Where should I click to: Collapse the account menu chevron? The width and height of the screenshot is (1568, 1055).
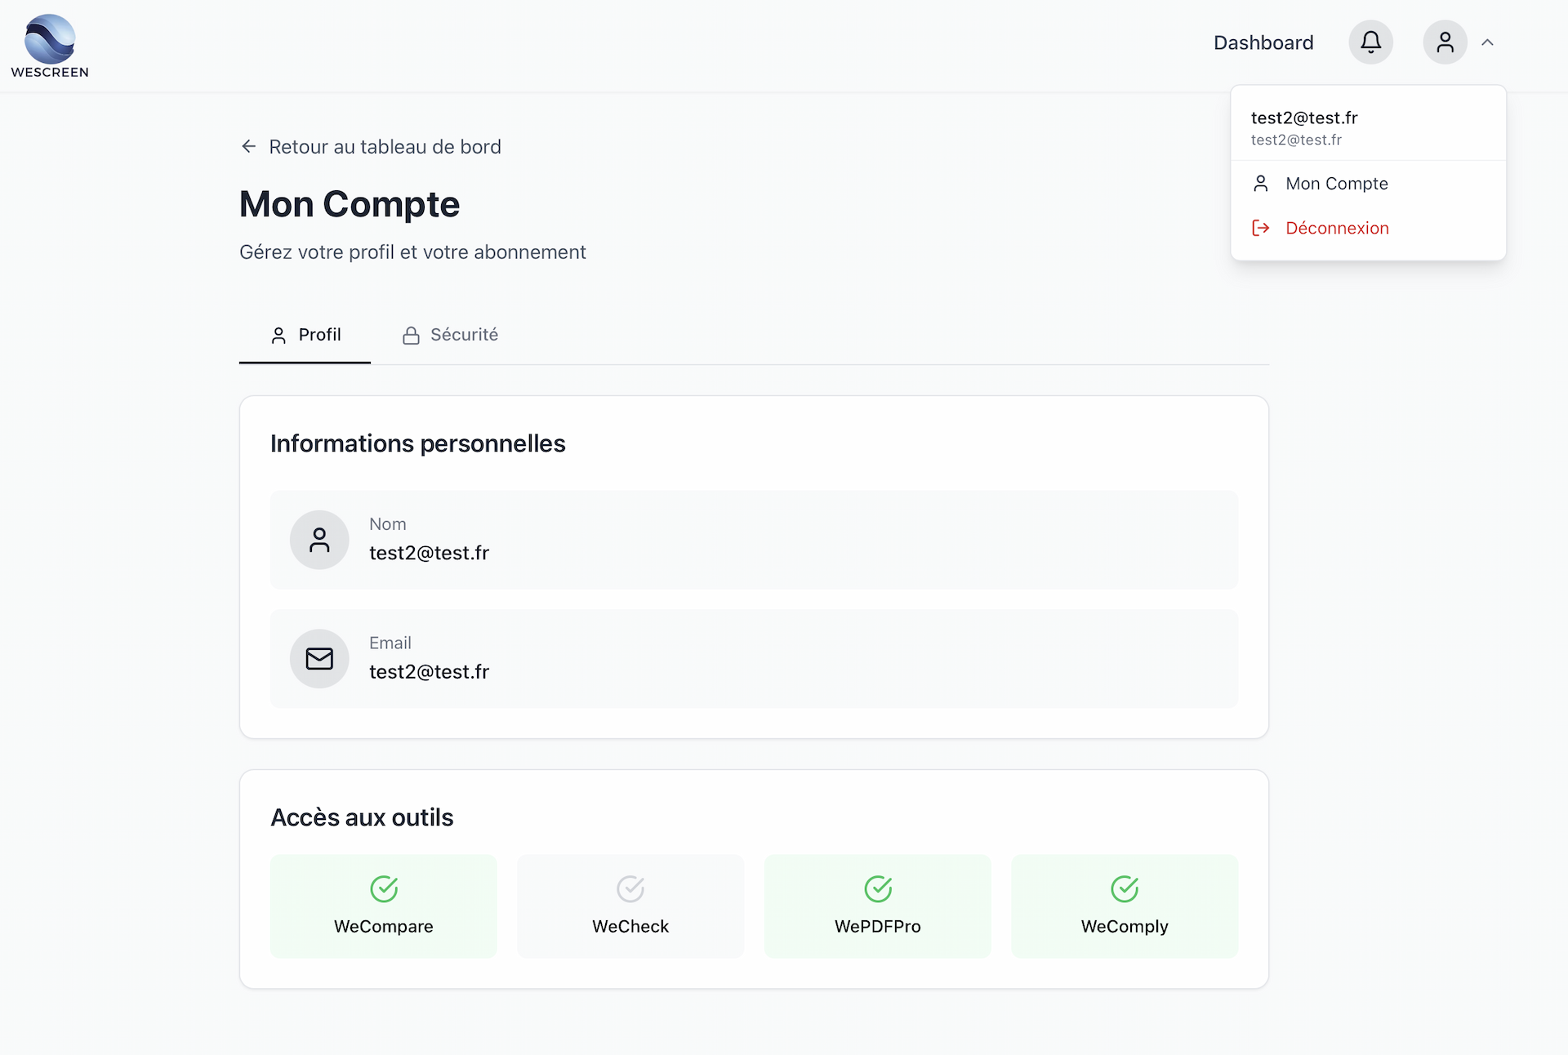(1487, 42)
